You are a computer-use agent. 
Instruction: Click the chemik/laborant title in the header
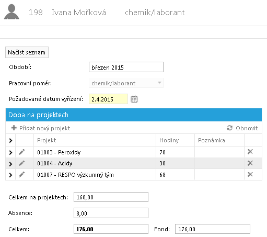coord(155,13)
